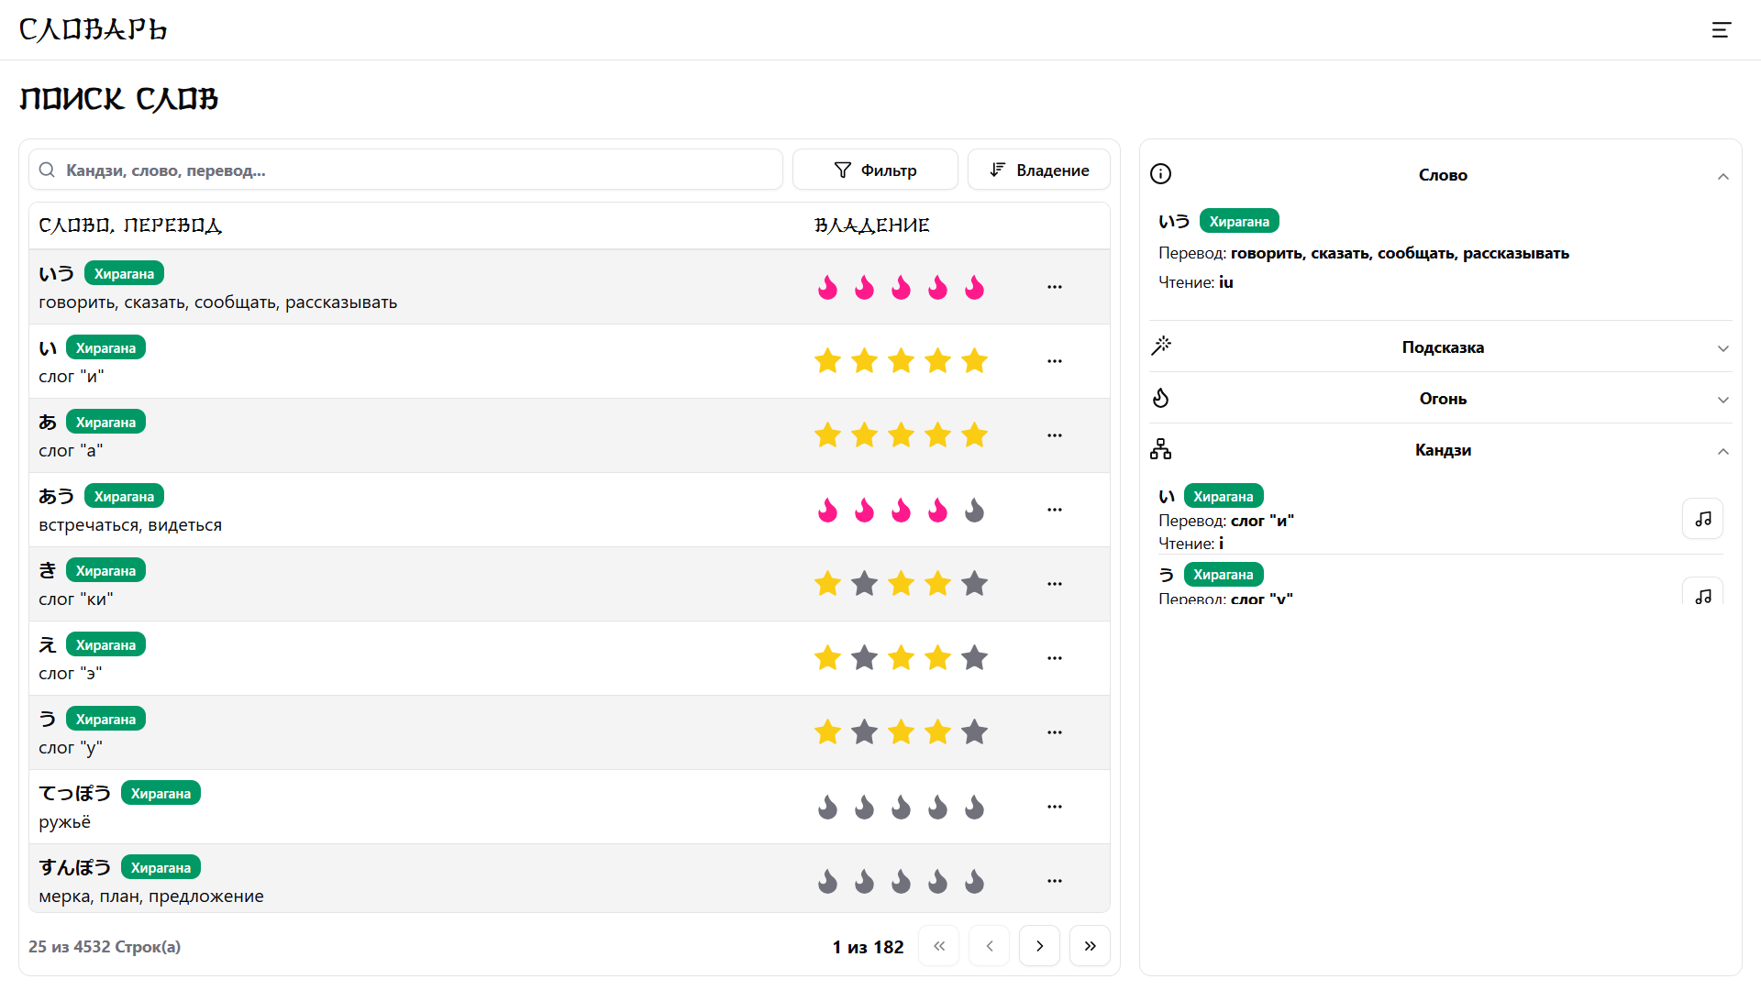This screenshot has width=1761, height=990.
Task: Click the magic wand icon next to Подсказка
Action: pyautogui.click(x=1160, y=346)
